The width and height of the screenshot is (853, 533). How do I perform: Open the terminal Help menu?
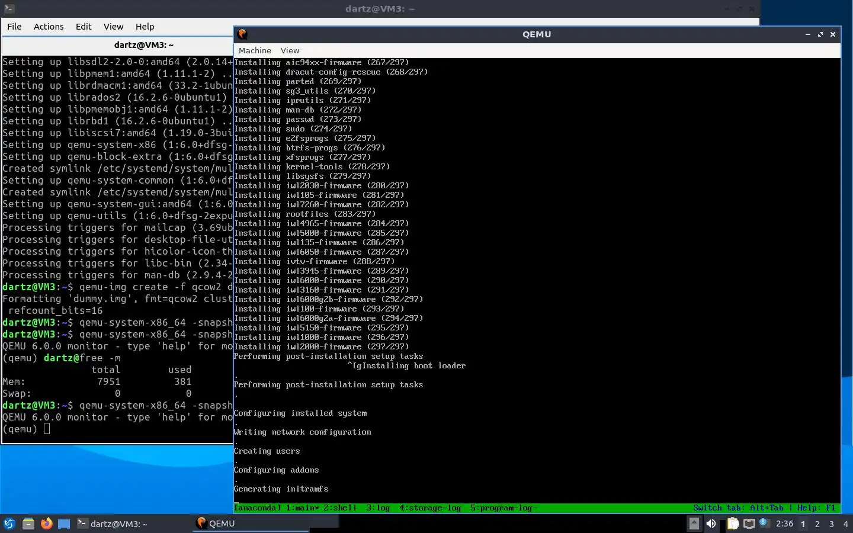click(x=145, y=26)
